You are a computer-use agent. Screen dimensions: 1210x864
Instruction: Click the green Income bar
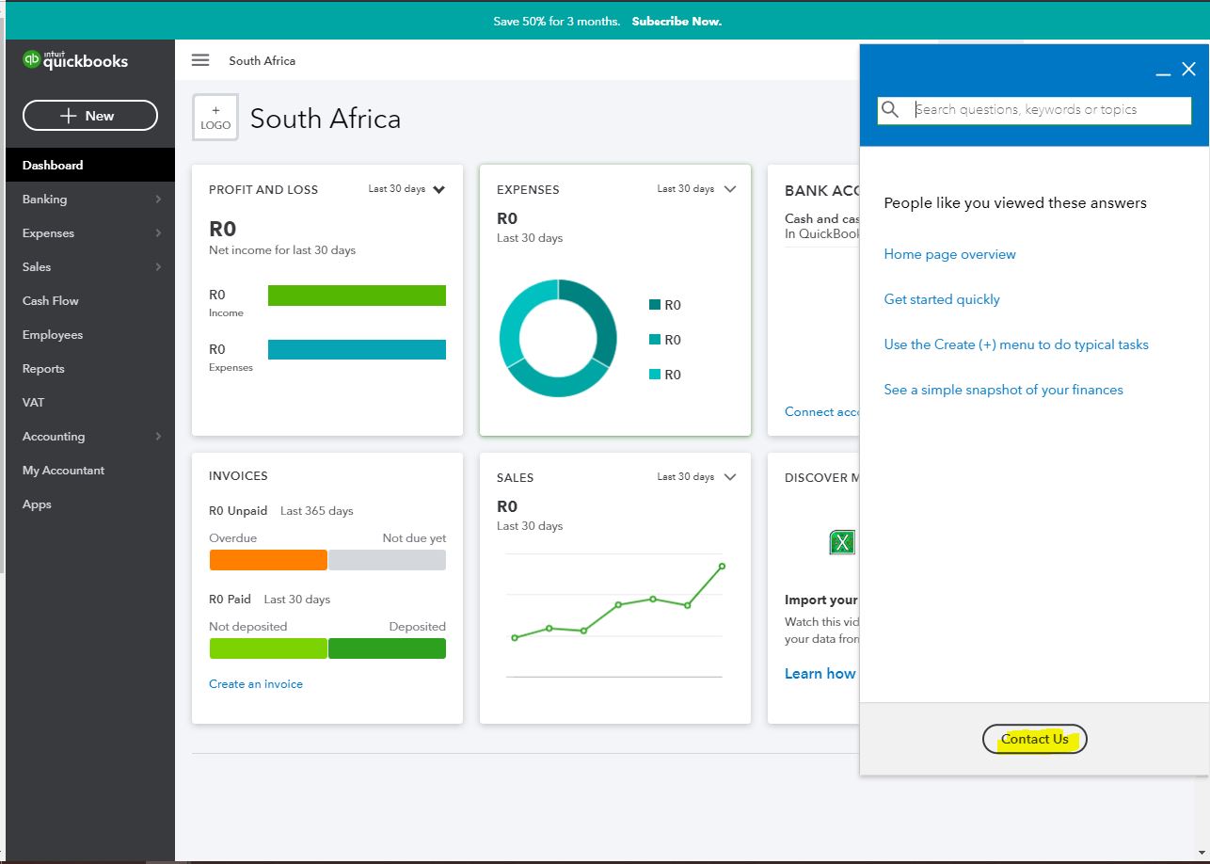point(357,296)
